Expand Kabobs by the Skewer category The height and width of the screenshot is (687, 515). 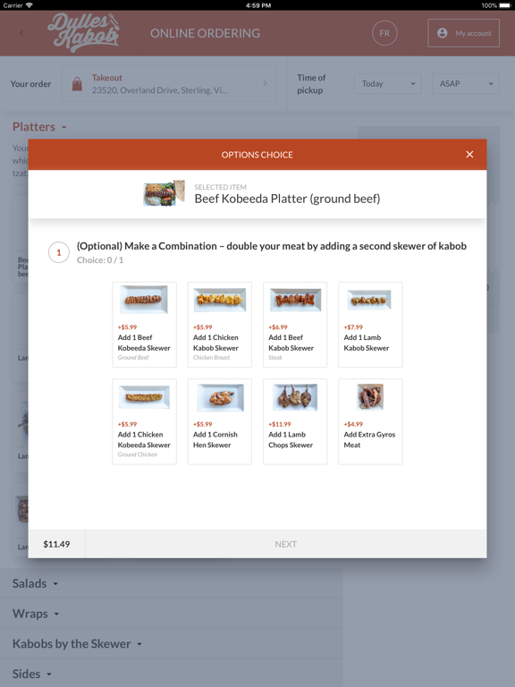coord(77,644)
